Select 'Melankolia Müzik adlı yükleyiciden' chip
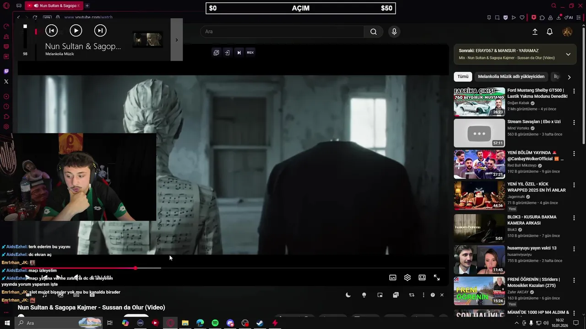 pos(511,77)
